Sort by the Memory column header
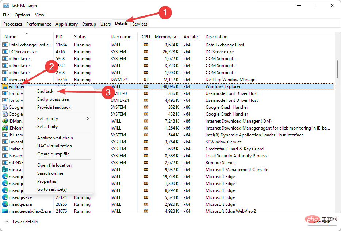This screenshot has height=231, width=341. coord(166,37)
